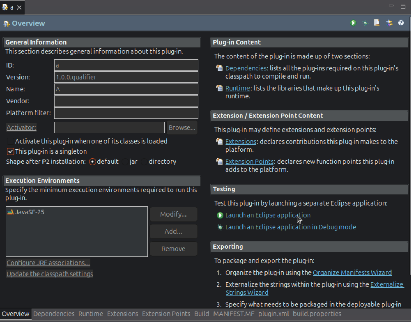Click the JavaSE-25 library icon
This screenshot has width=411, height=322.
pos(11,212)
